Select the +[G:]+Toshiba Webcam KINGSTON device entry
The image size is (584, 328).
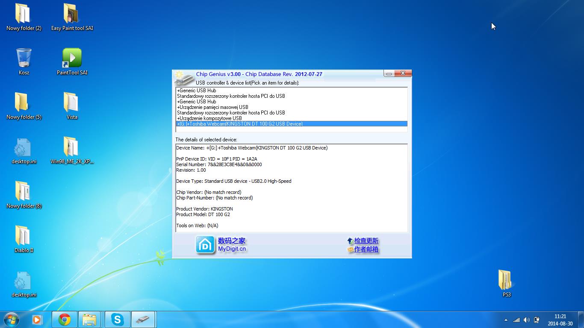292,124
